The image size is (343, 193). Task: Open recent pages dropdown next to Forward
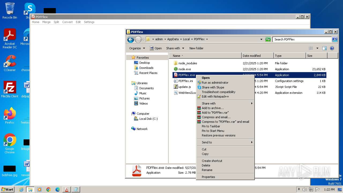click(143, 40)
